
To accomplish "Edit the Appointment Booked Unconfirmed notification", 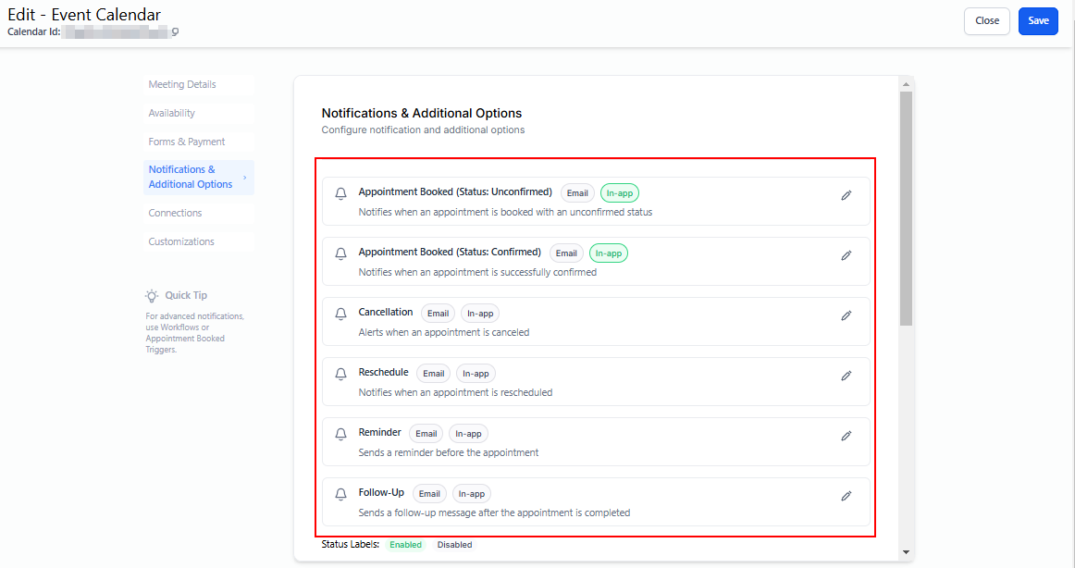I will (x=846, y=195).
